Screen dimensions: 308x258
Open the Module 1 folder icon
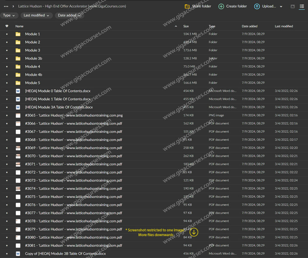(18, 34)
